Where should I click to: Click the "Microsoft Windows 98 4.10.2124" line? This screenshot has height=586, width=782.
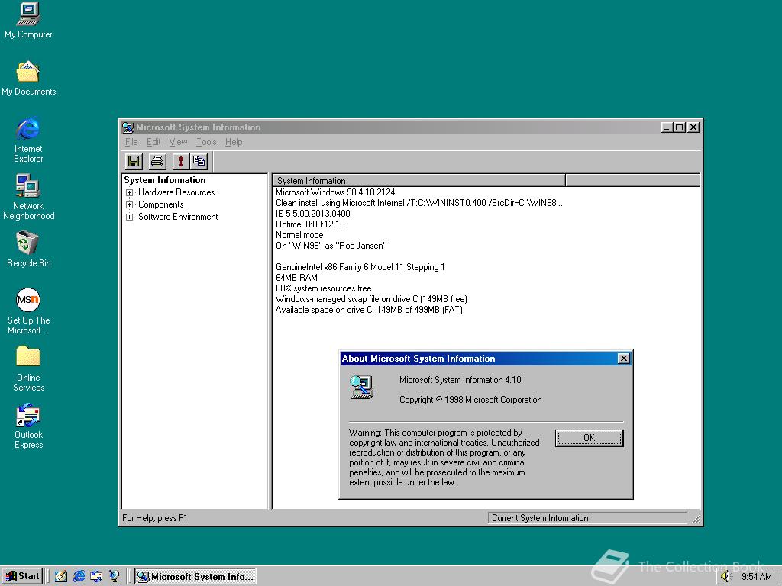pos(335,192)
